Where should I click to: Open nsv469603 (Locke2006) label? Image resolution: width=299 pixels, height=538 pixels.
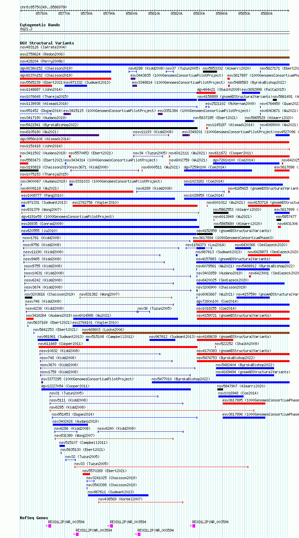pyautogui.click(x=103, y=330)
